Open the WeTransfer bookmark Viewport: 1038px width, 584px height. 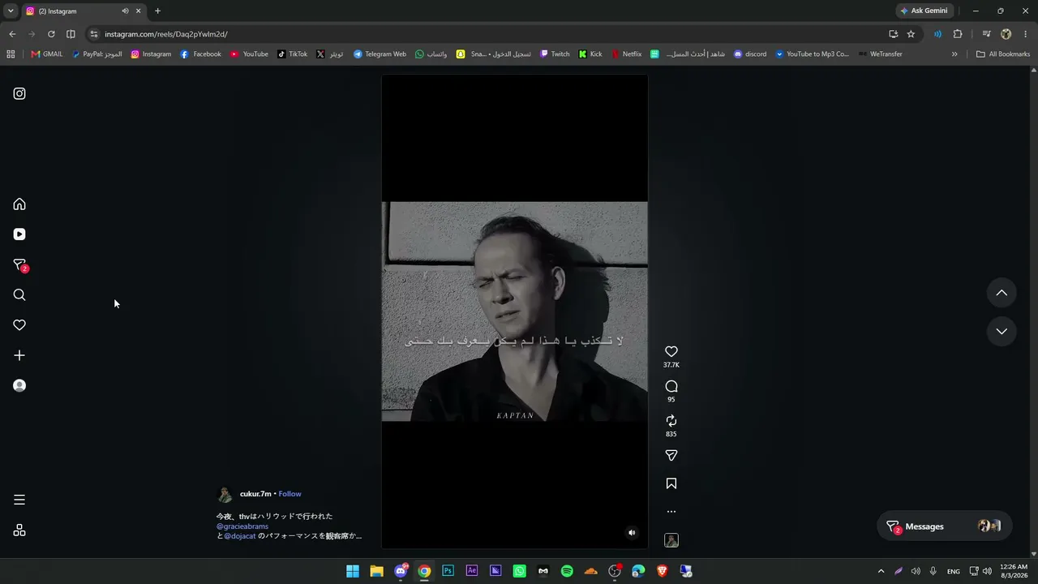point(880,54)
